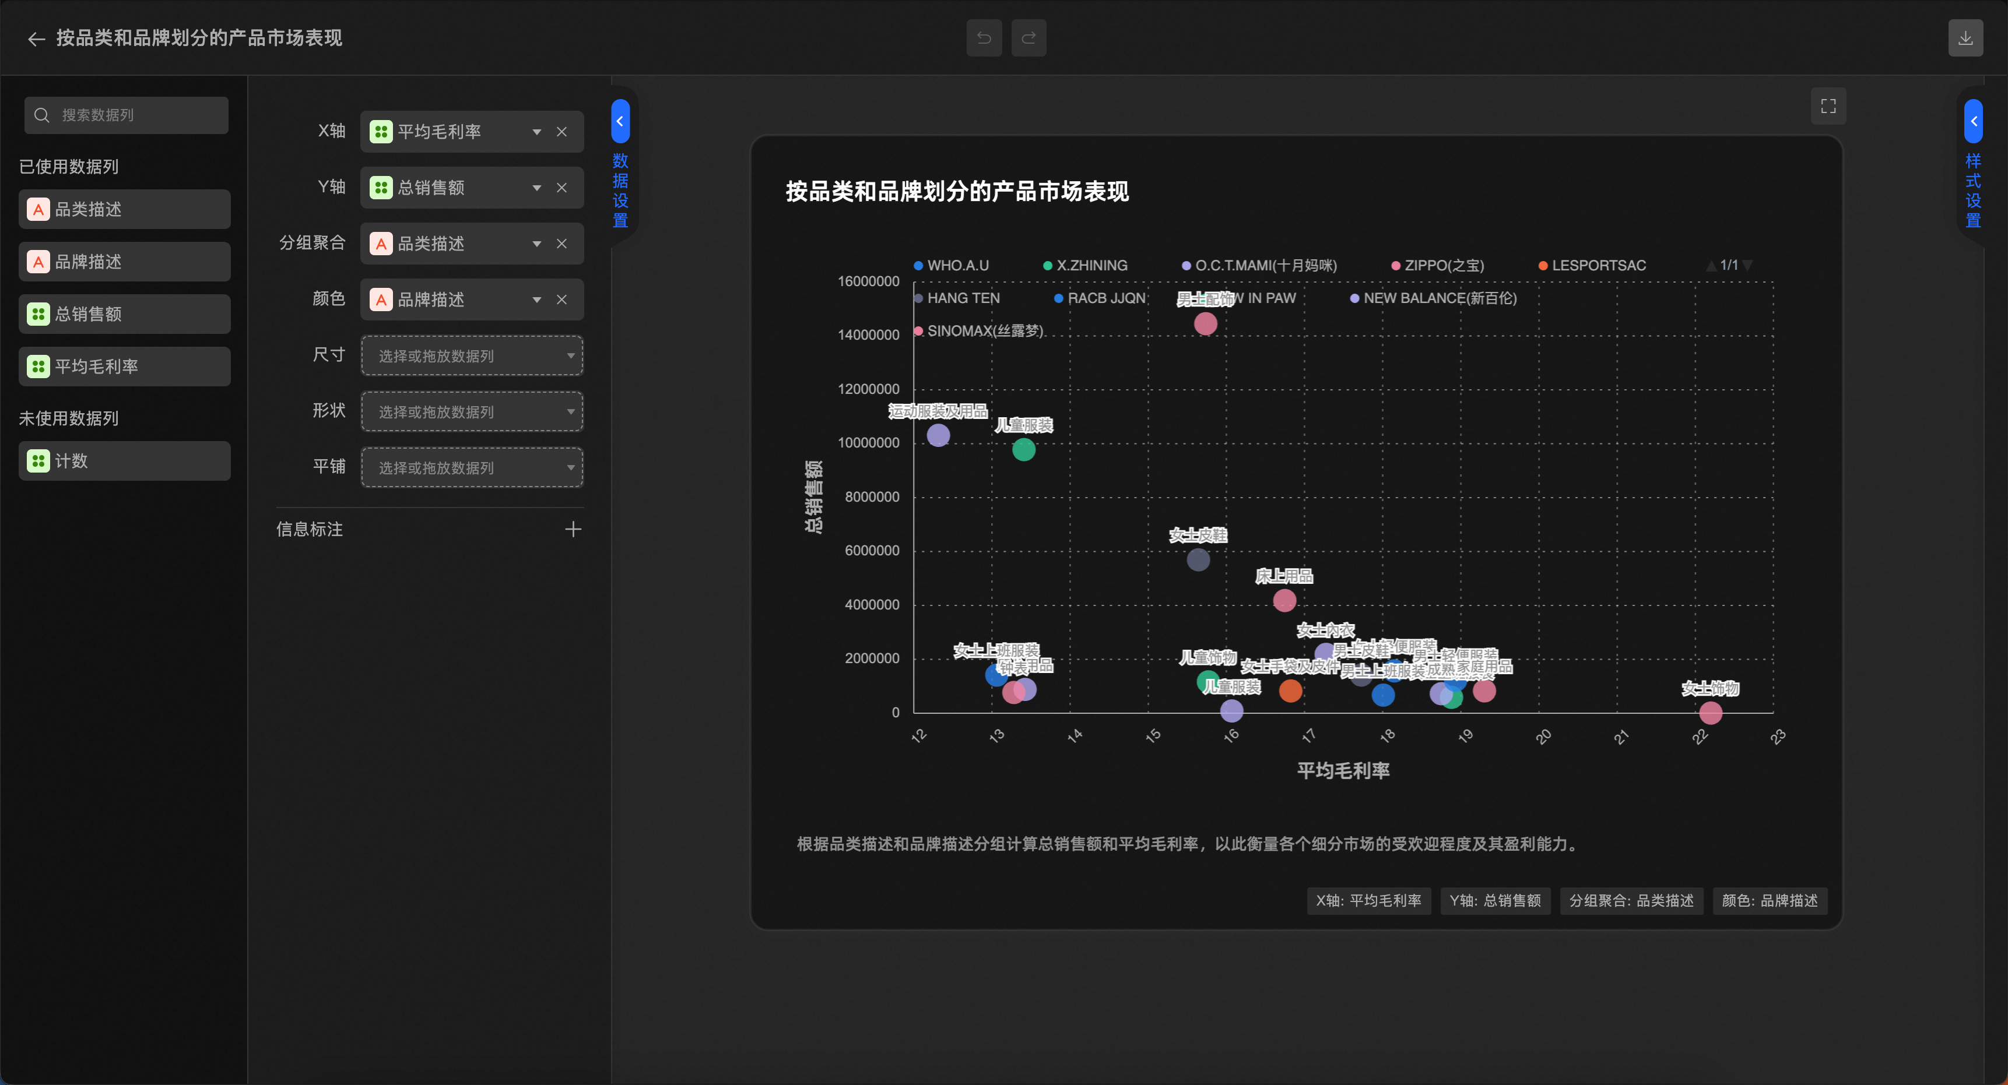The height and width of the screenshot is (1085, 2008).
Task: Click the back arrow beside the chart title
Action: tap(36, 38)
